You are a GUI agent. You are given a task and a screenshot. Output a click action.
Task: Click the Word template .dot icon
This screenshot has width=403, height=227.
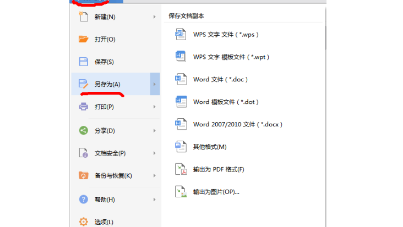(x=181, y=102)
